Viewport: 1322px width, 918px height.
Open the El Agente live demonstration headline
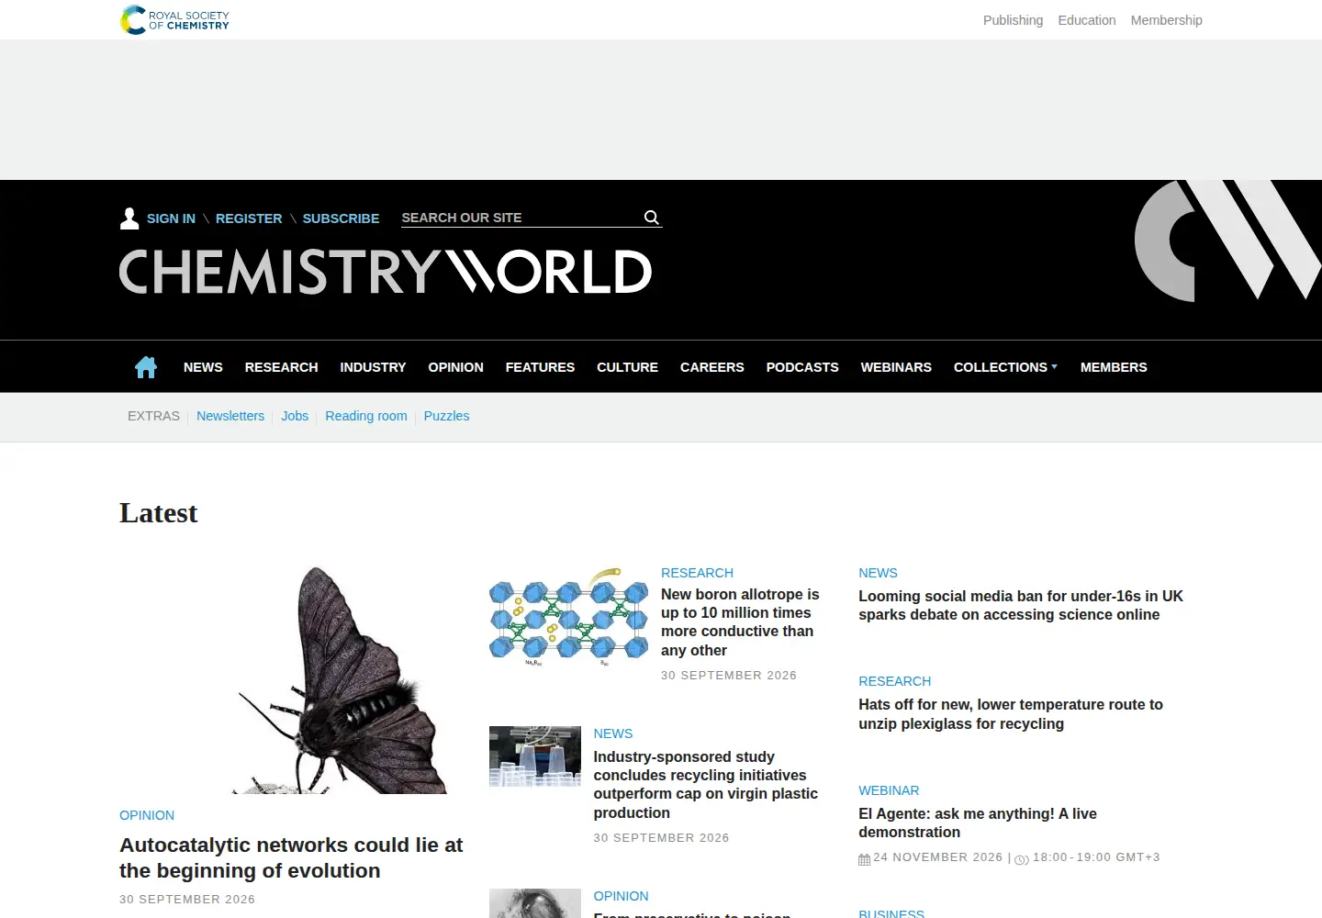pyautogui.click(x=978, y=823)
